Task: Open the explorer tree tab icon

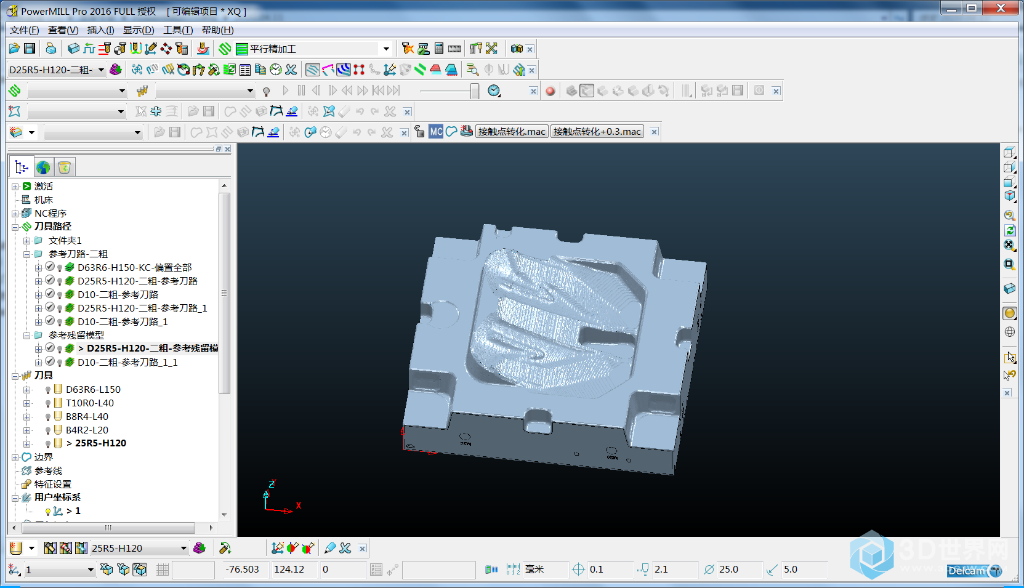Action: pos(22,167)
